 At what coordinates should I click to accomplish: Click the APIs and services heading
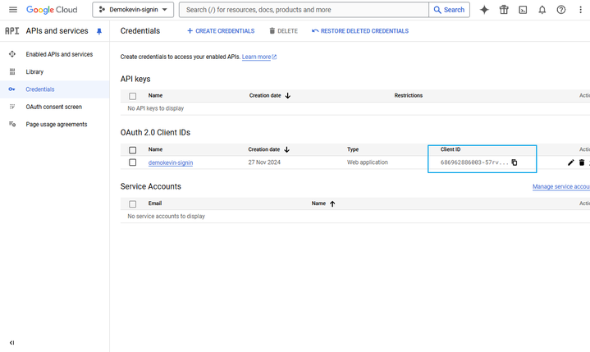point(57,31)
